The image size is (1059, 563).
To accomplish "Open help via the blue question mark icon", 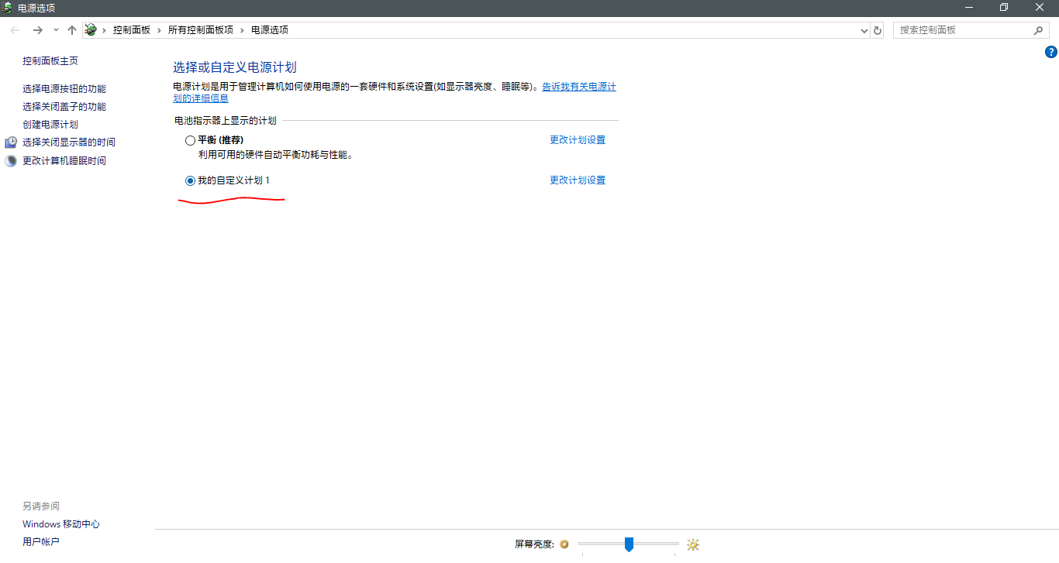I will (x=1051, y=52).
